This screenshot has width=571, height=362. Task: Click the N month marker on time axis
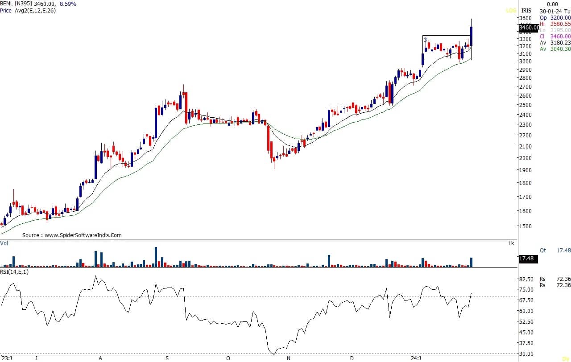[289, 358]
